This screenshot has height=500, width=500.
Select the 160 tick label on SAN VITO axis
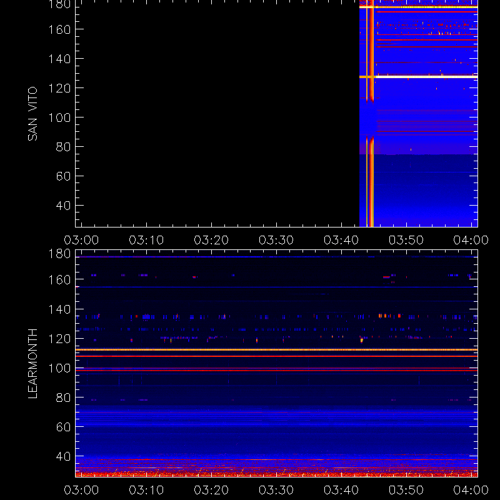(x=59, y=29)
